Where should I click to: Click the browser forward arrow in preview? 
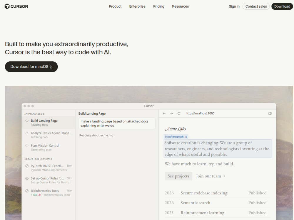[171, 113]
